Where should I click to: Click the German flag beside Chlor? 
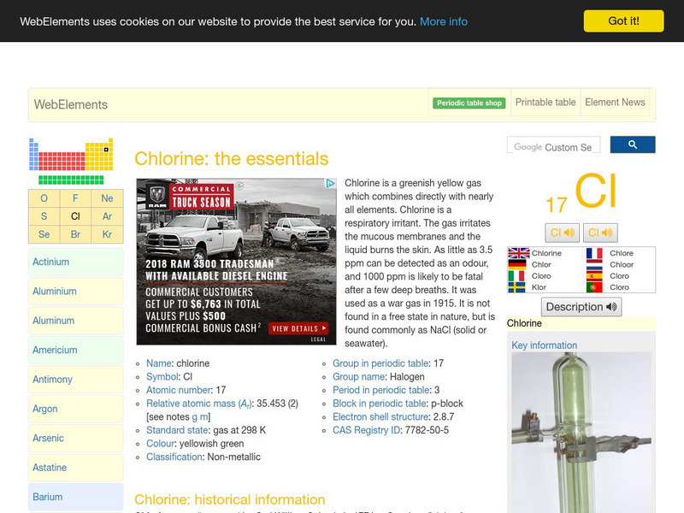516,264
